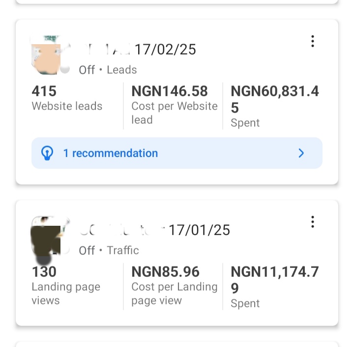354x347 pixels.
Task: Tap the partially visible card at the bottom
Action: click(x=177, y=343)
